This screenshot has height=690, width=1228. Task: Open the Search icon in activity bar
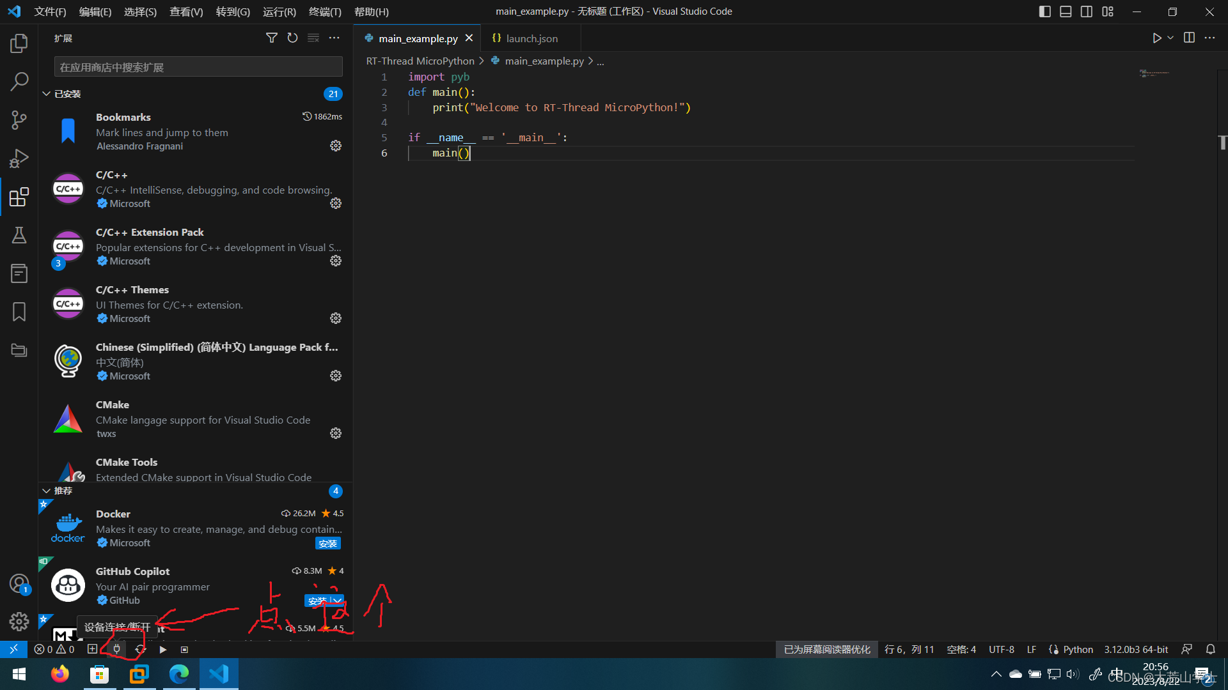click(x=19, y=81)
